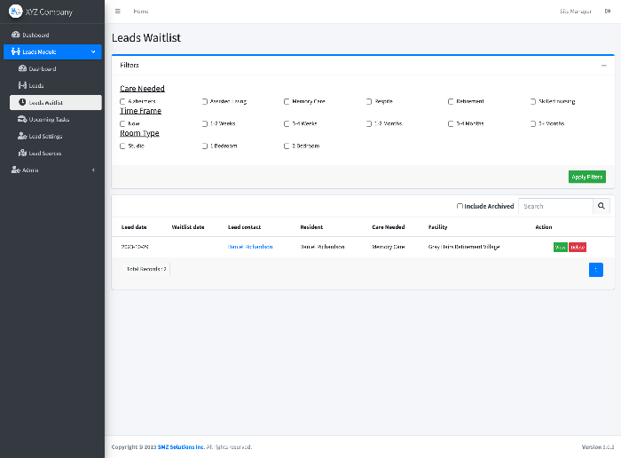Open the Daniel Richardson lead contact link
The width and height of the screenshot is (621, 458).
pos(250,247)
